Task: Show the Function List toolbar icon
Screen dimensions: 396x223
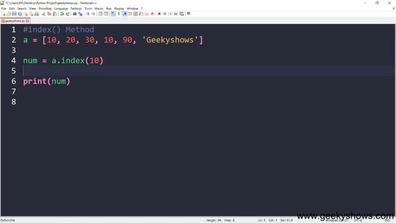Action: coord(141,14)
